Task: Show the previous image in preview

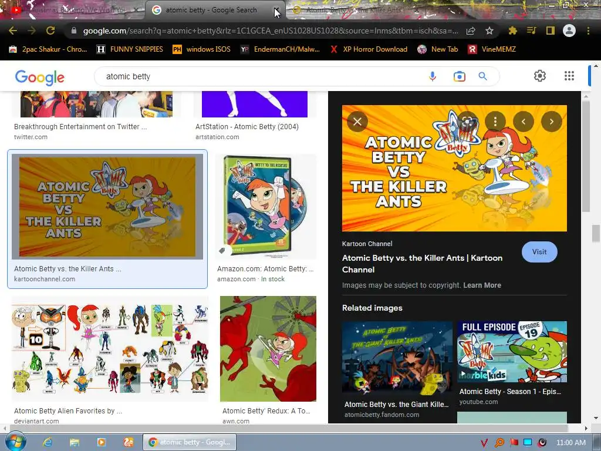Action: coord(523,122)
